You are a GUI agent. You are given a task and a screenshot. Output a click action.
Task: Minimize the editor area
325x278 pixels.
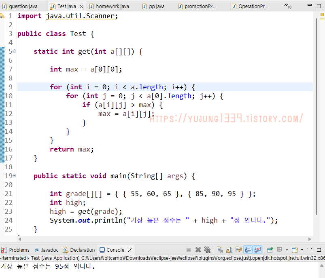(x=310, y=5)
